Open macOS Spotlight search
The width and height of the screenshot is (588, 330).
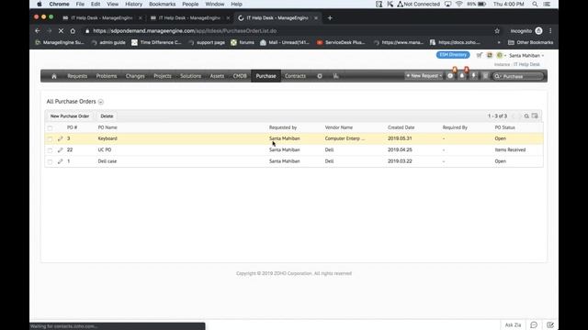(x=535, y=4)
